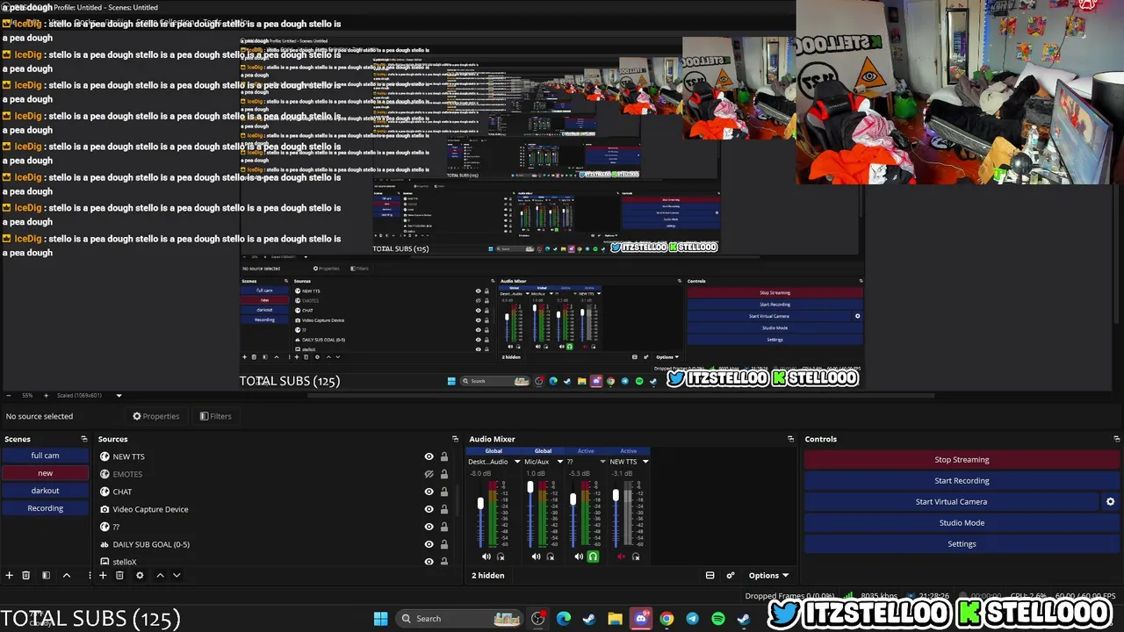Mute the Mic/Aux speaker icon
Screen dimensions: 1124x632
tap(536, 557)
